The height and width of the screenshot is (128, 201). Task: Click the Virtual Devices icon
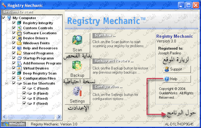click(19, 68)
